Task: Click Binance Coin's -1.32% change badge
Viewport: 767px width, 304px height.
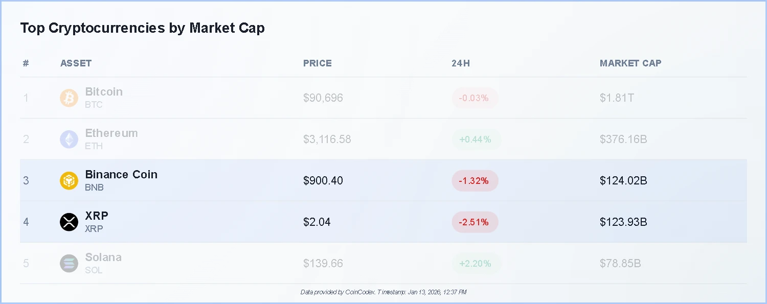Action: point(475,181)
